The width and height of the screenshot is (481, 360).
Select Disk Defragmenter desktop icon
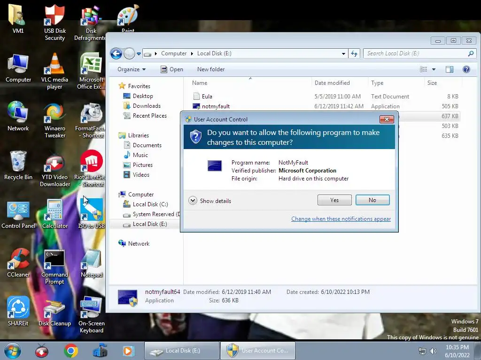click(x=90, y=23)
